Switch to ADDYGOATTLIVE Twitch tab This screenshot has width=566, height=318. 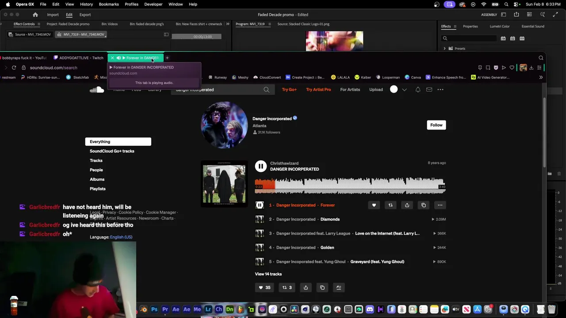coord(78,58)
